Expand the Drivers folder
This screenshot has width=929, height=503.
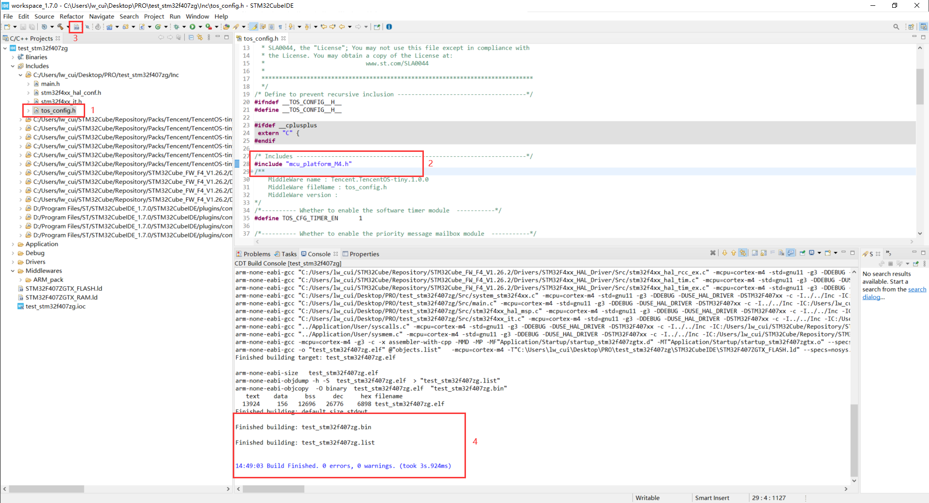pyautogui.click(x=13, y=262)
